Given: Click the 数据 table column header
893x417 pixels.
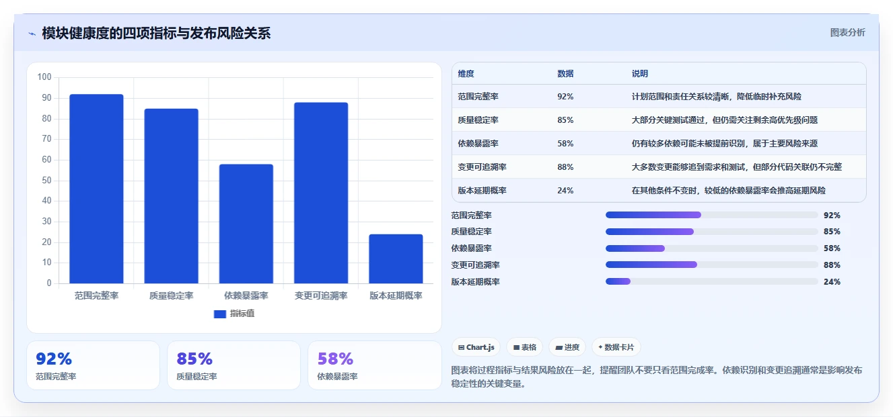Looking at the screenshot, I should coord(565,74).
